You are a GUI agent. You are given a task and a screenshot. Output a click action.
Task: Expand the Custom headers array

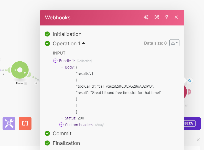click(61, 125)
